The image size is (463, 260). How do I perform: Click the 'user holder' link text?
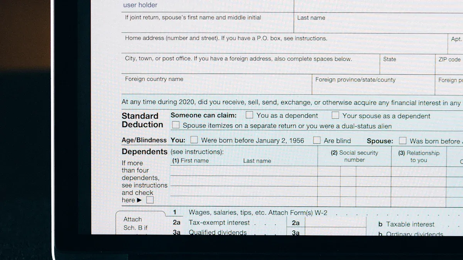[x=140, y=5]
